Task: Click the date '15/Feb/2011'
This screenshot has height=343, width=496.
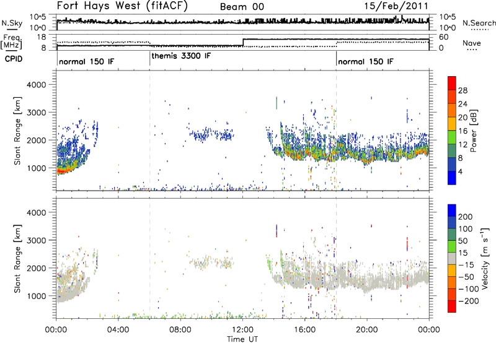Action: click(x=396, y=6)
